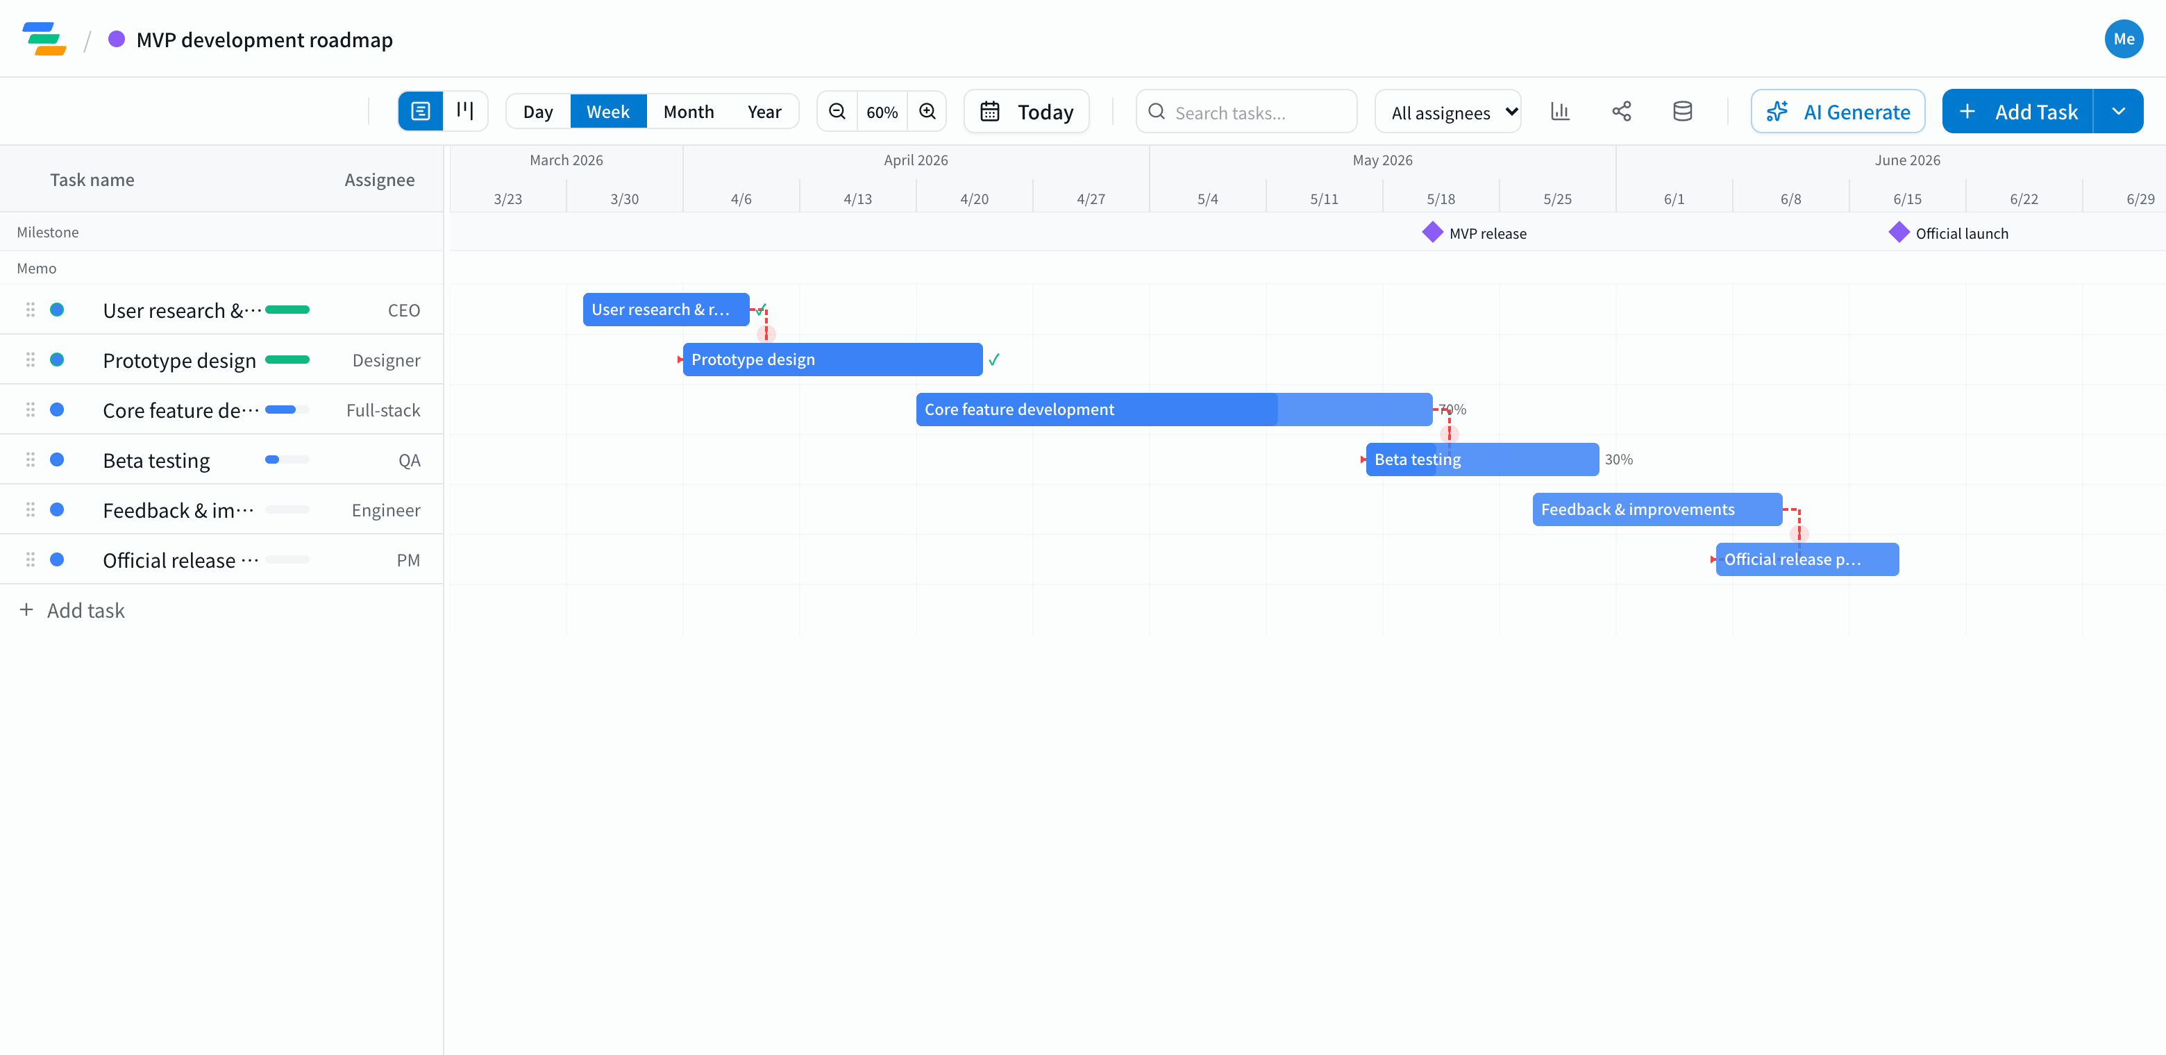Viewport: 2166px width, 1055px height.
Task: Switch to column layout view
Action: [465, 111]
